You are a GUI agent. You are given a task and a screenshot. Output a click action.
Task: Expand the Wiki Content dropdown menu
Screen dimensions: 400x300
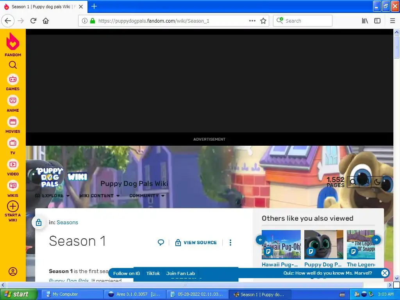coord(99,196)
